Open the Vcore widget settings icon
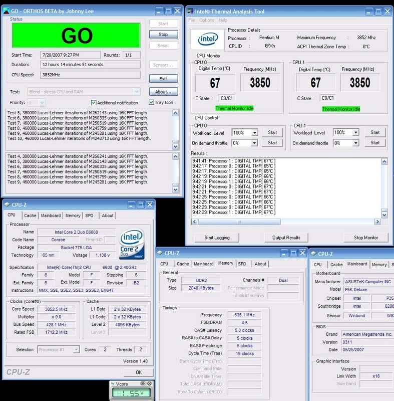This screenshot has height=401, width=394. tap(144, 383)
